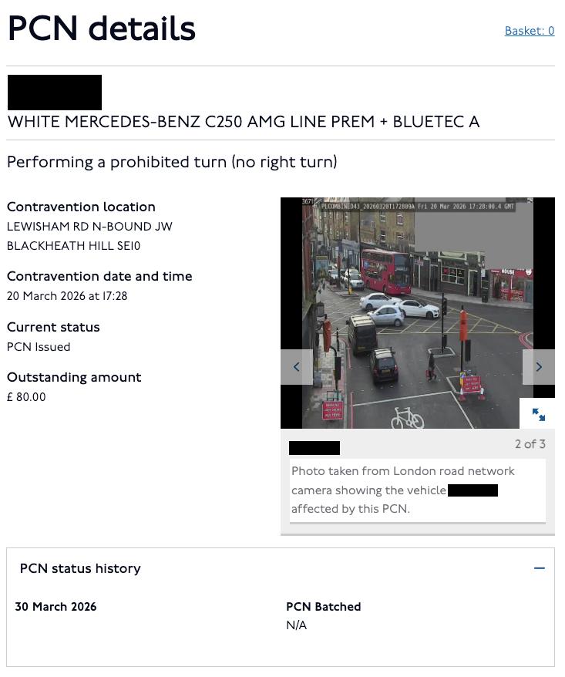Viewport: 565px width, 677px height.
Task: Select the '2 of 3' photo counter
Action: [x=530, y=444]
